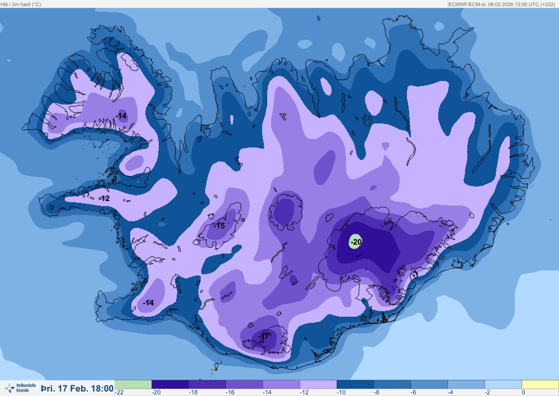Click the -15 temperature label on the map
The image size is (559, 396).
click(219, 226)
